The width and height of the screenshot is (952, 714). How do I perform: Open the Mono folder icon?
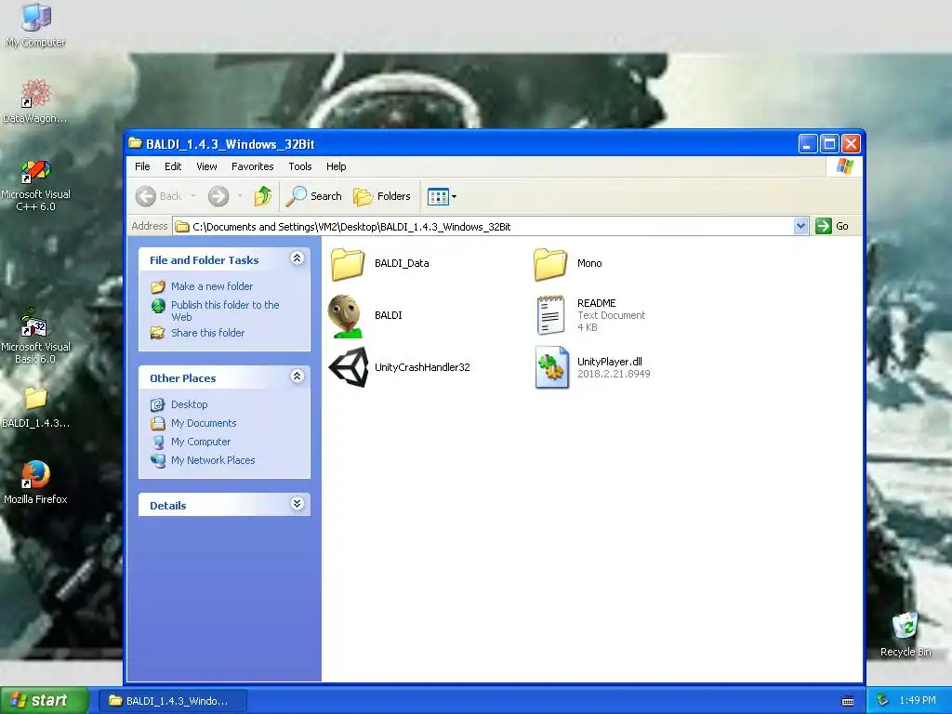(550, 264)
